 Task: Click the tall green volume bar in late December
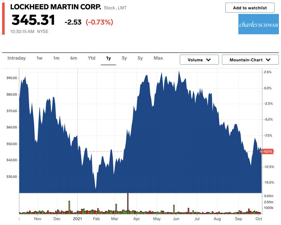tap(69, 207)
